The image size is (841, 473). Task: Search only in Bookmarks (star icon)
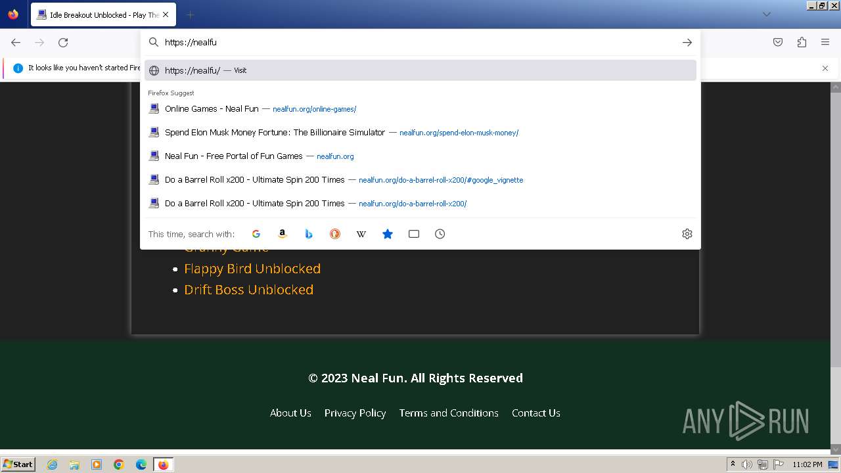point(388,234)
